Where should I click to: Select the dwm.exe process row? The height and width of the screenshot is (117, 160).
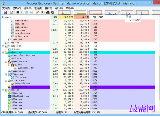click(x=78, y=49)
